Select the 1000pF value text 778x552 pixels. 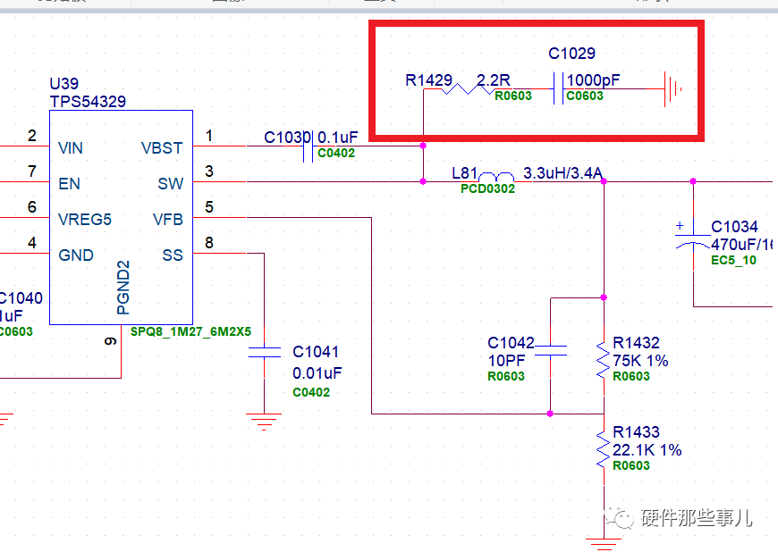coord(594,81)
